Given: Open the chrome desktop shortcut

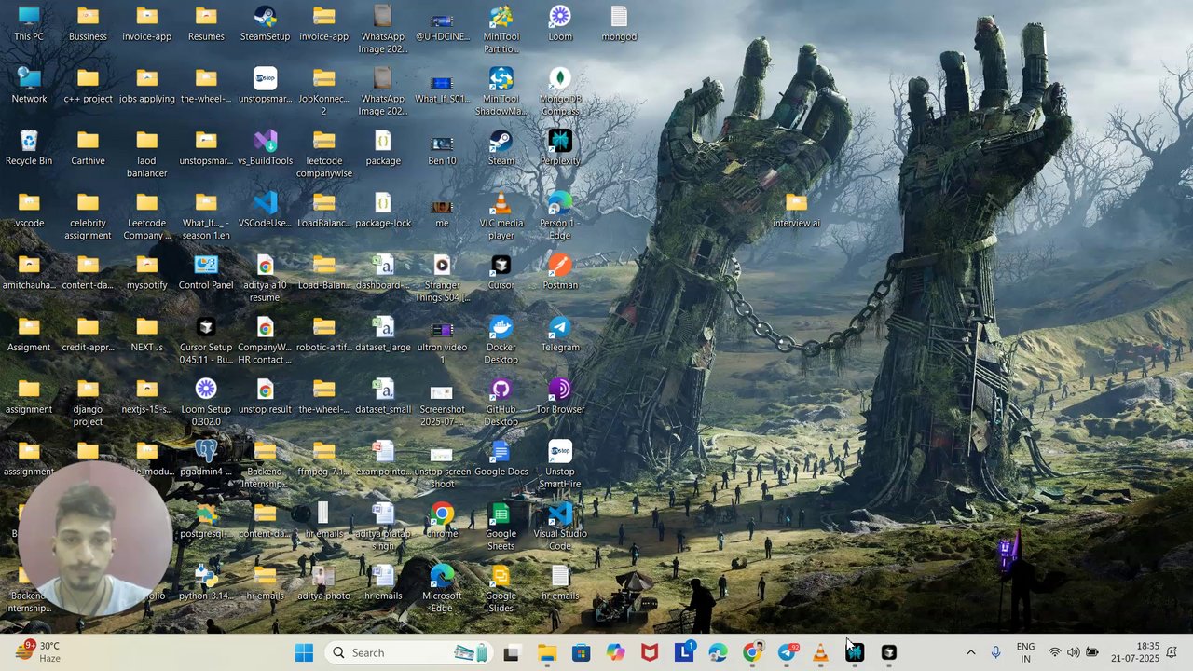Looking at the screenshot, I should click(442, 520).
